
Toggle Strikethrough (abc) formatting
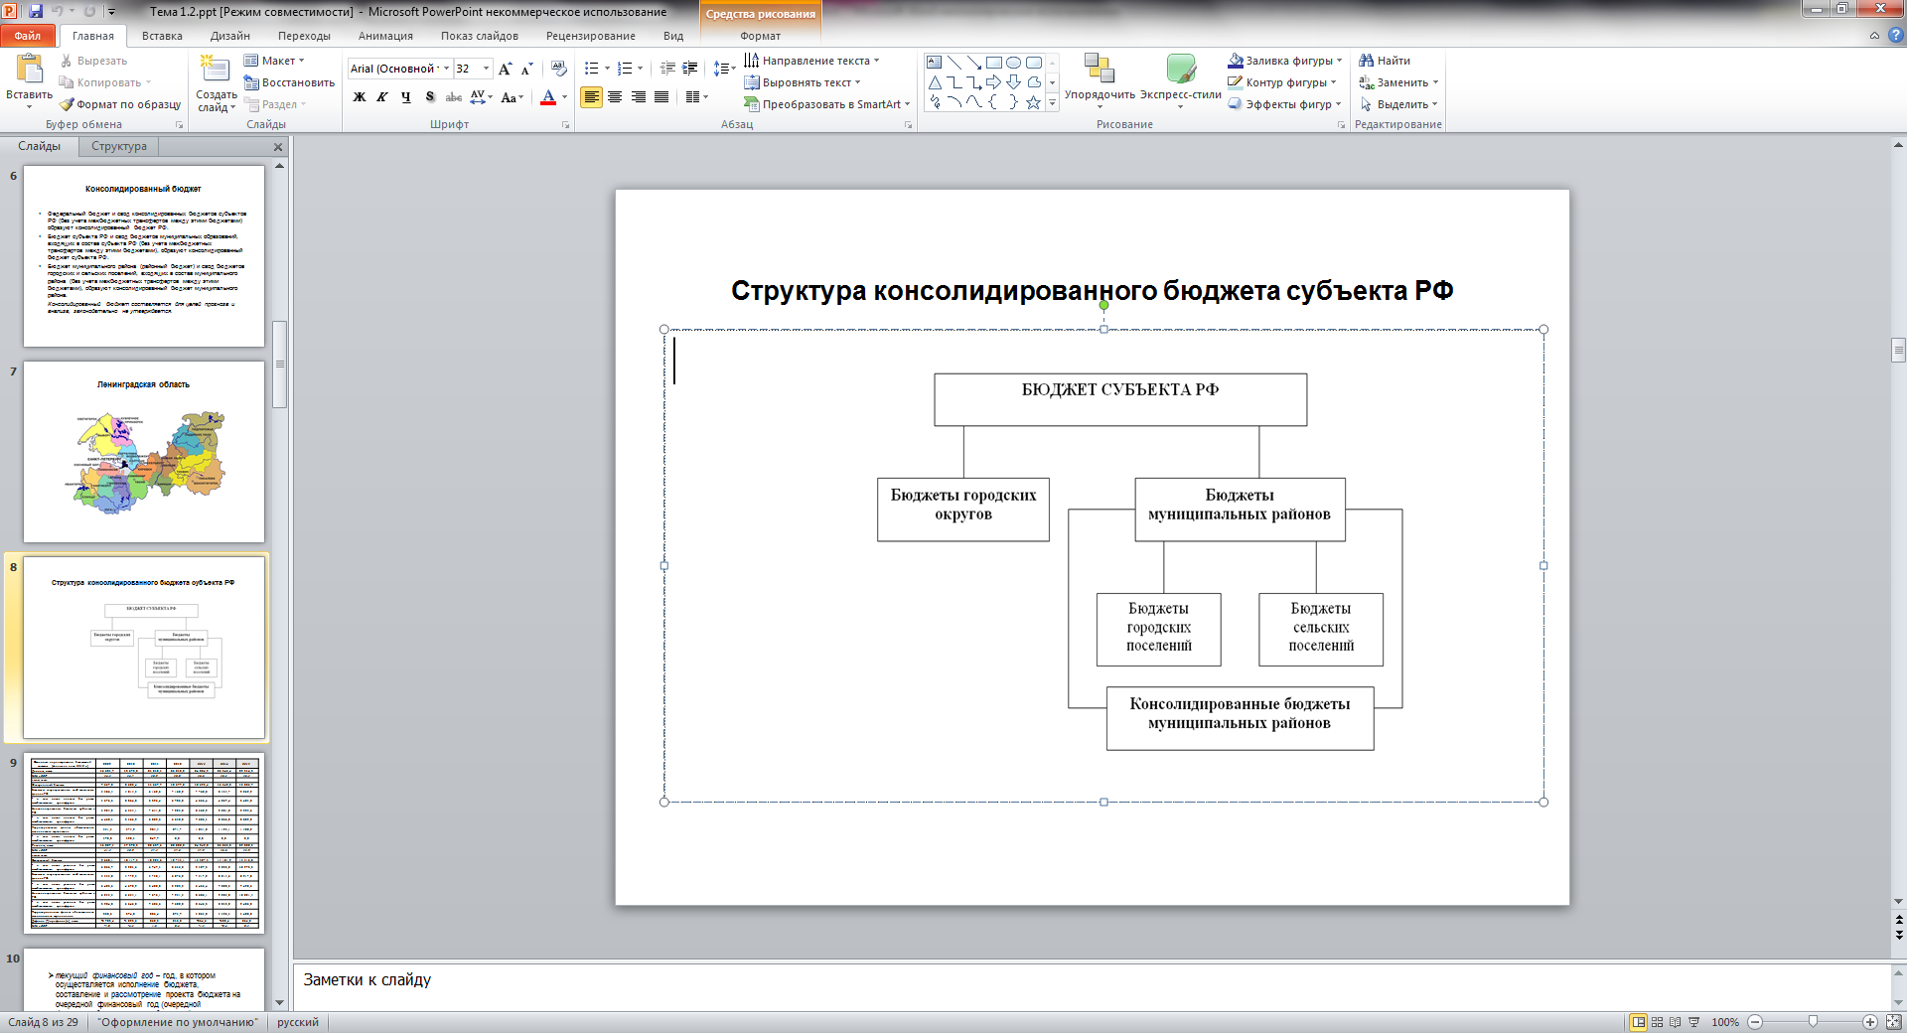tap(454, 96)
